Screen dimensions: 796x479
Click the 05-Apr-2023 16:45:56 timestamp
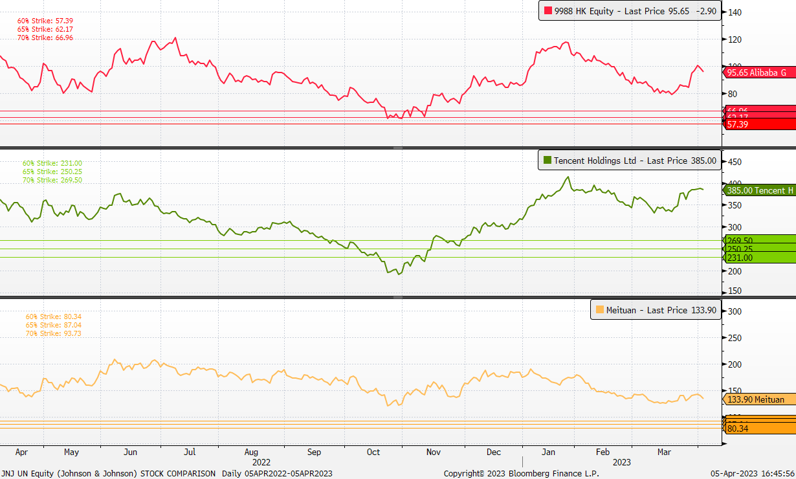click(x=751, y=473)
